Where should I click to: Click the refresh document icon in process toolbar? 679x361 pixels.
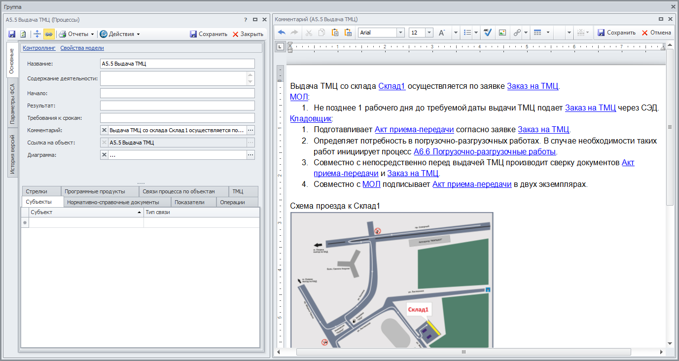[x=23, y=34]
